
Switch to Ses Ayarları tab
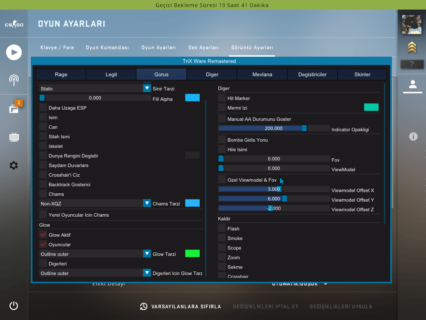click(203, 47)
